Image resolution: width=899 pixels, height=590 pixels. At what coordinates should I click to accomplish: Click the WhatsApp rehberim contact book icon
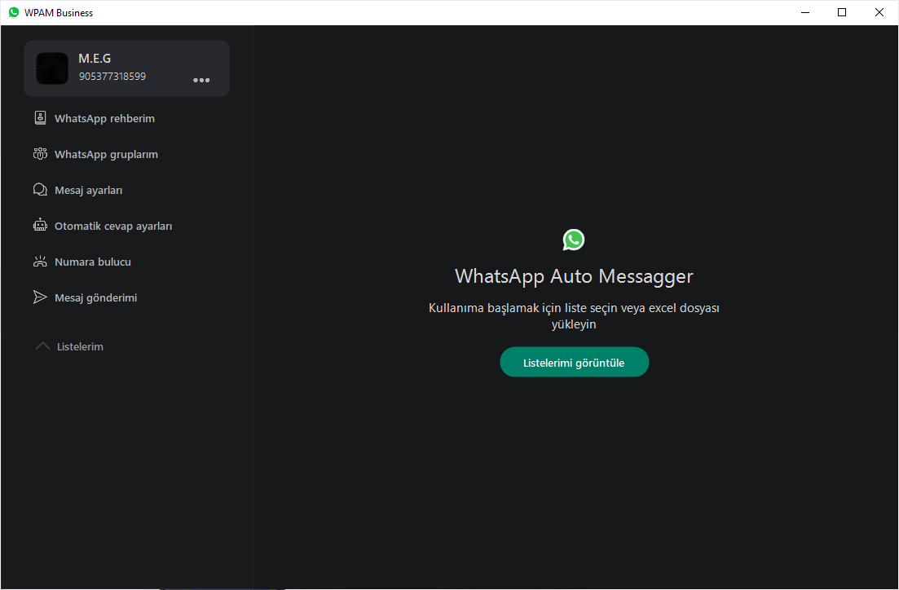40,118
